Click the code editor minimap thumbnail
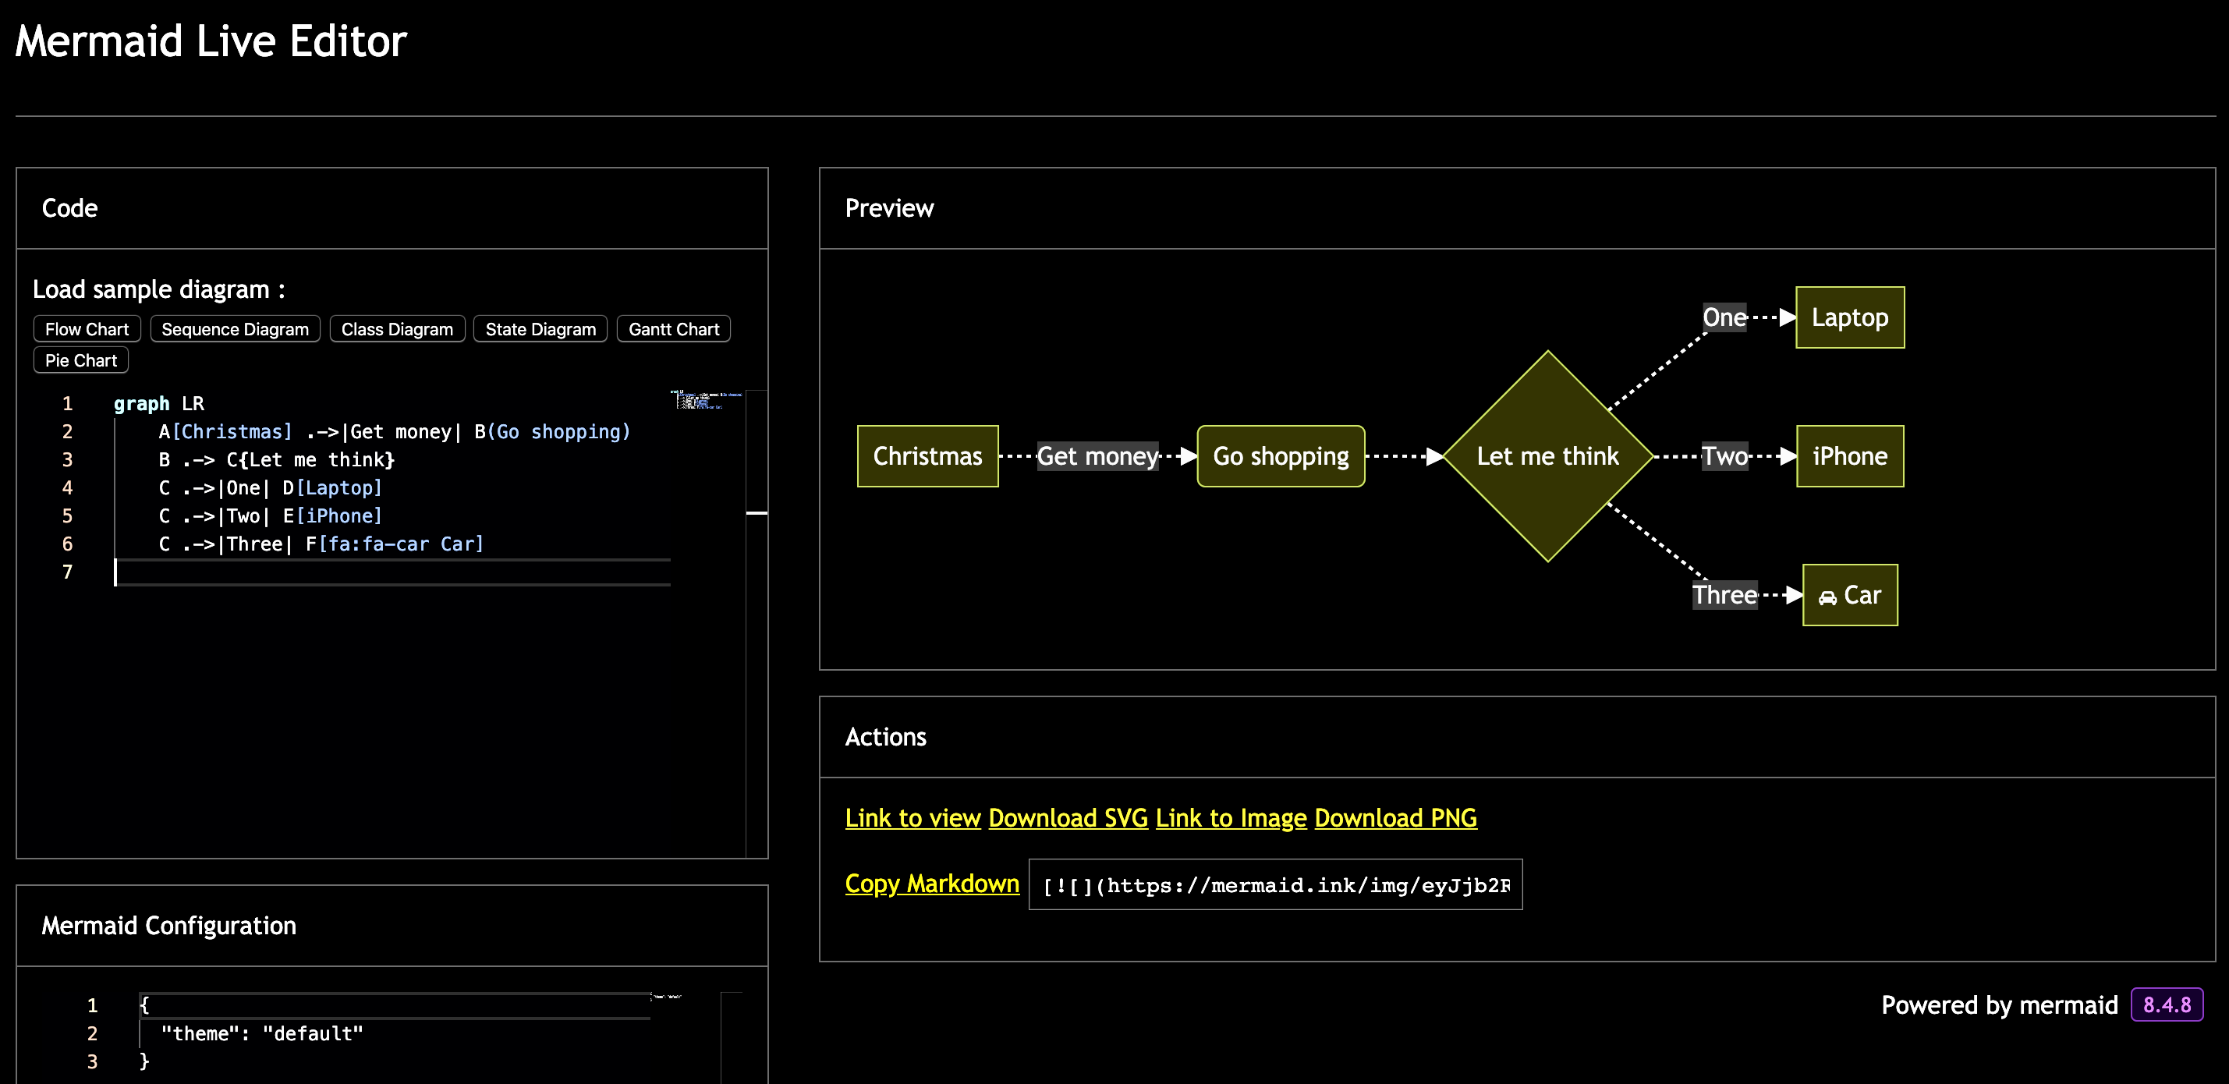 pos(705,400)
